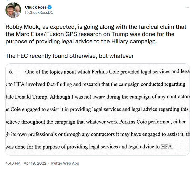
Task: Open the @ChuckRossDC handle link
Action: (x=39, y=12)
